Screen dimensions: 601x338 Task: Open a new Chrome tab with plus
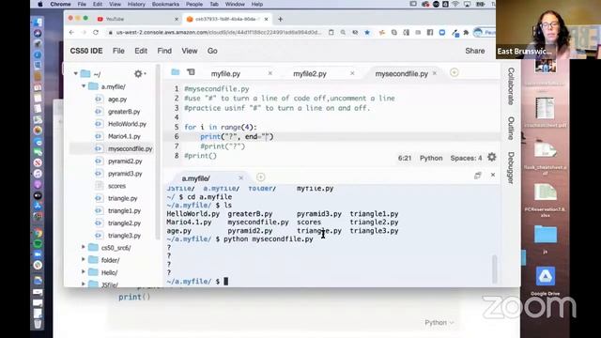click(x=280, y=19)
